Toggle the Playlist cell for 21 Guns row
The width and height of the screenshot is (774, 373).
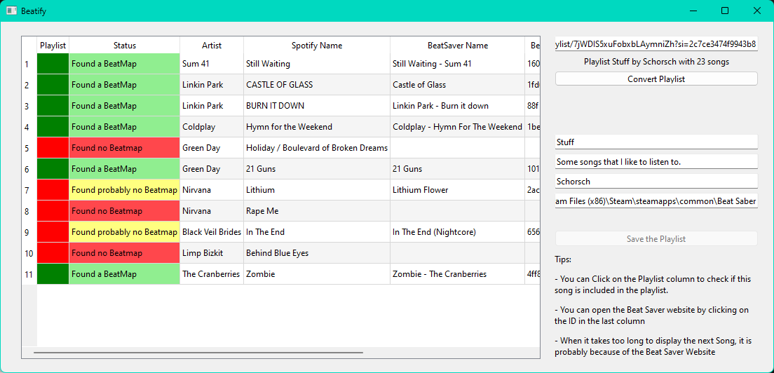(53, 169)
